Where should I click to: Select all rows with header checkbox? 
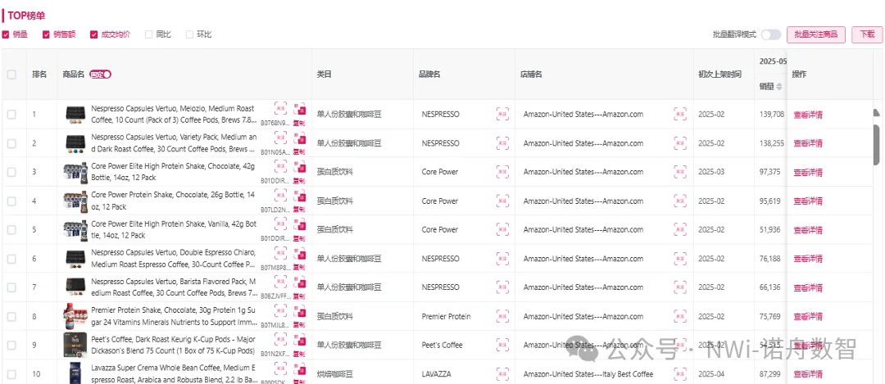pos(11,75)
